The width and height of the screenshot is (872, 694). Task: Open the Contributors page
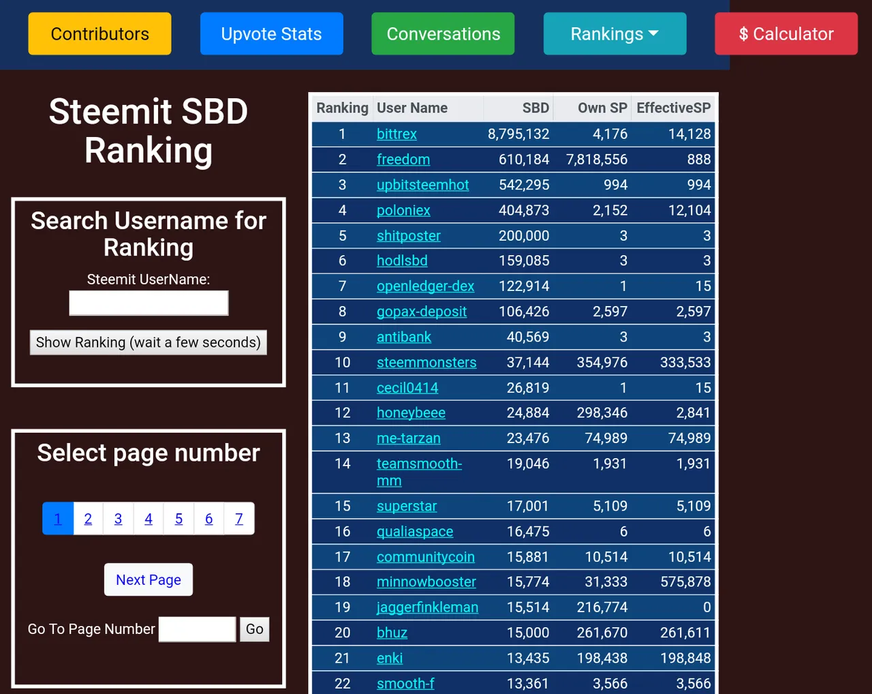[x=99, y=33]
